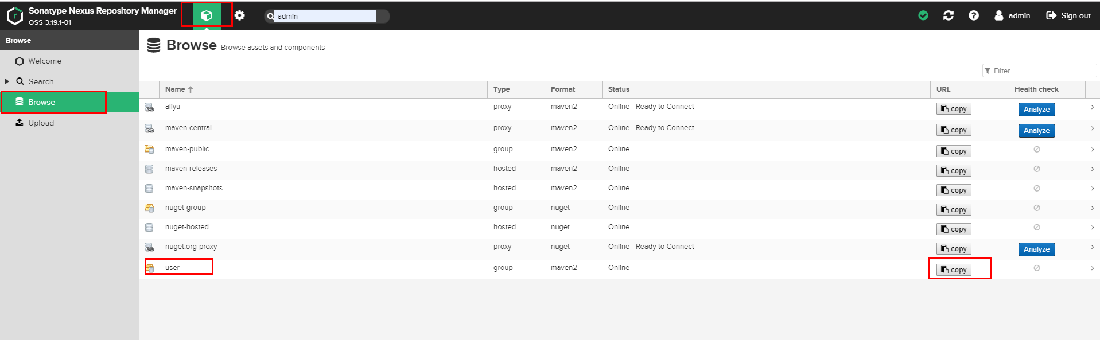Analyze the nuget.org-proxy repository
This screenshot has height=340, width=1100.
click(1036, 249)
